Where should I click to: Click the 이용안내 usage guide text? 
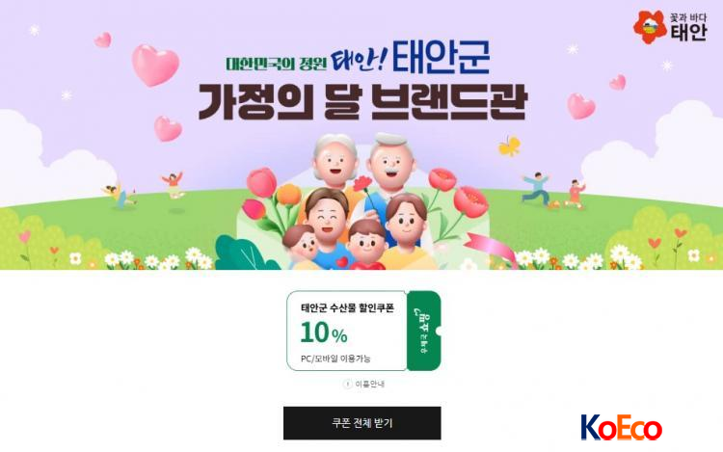(x=370, y=384)
